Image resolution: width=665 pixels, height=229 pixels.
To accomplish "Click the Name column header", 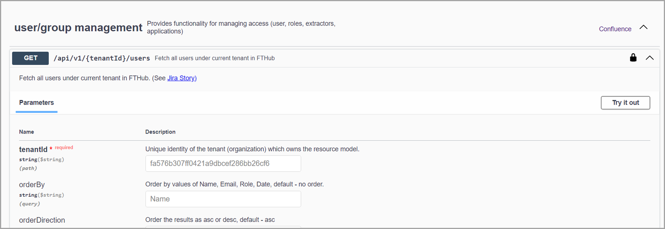I will (26, 132).
